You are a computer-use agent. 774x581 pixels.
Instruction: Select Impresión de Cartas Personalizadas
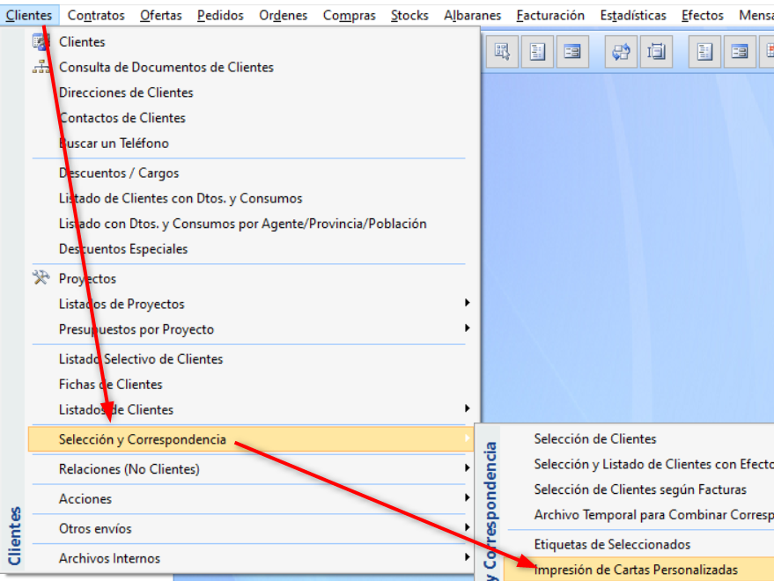tap(636, 570)
